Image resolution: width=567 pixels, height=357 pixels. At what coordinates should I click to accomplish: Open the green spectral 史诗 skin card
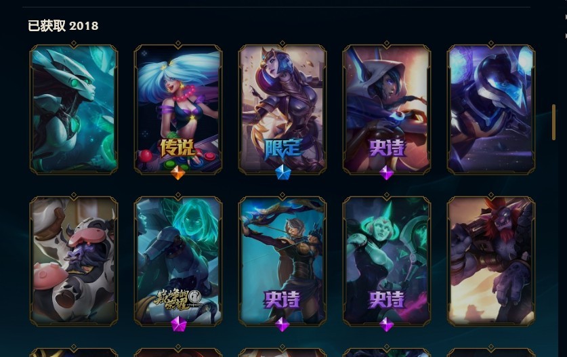click(387, 261)
